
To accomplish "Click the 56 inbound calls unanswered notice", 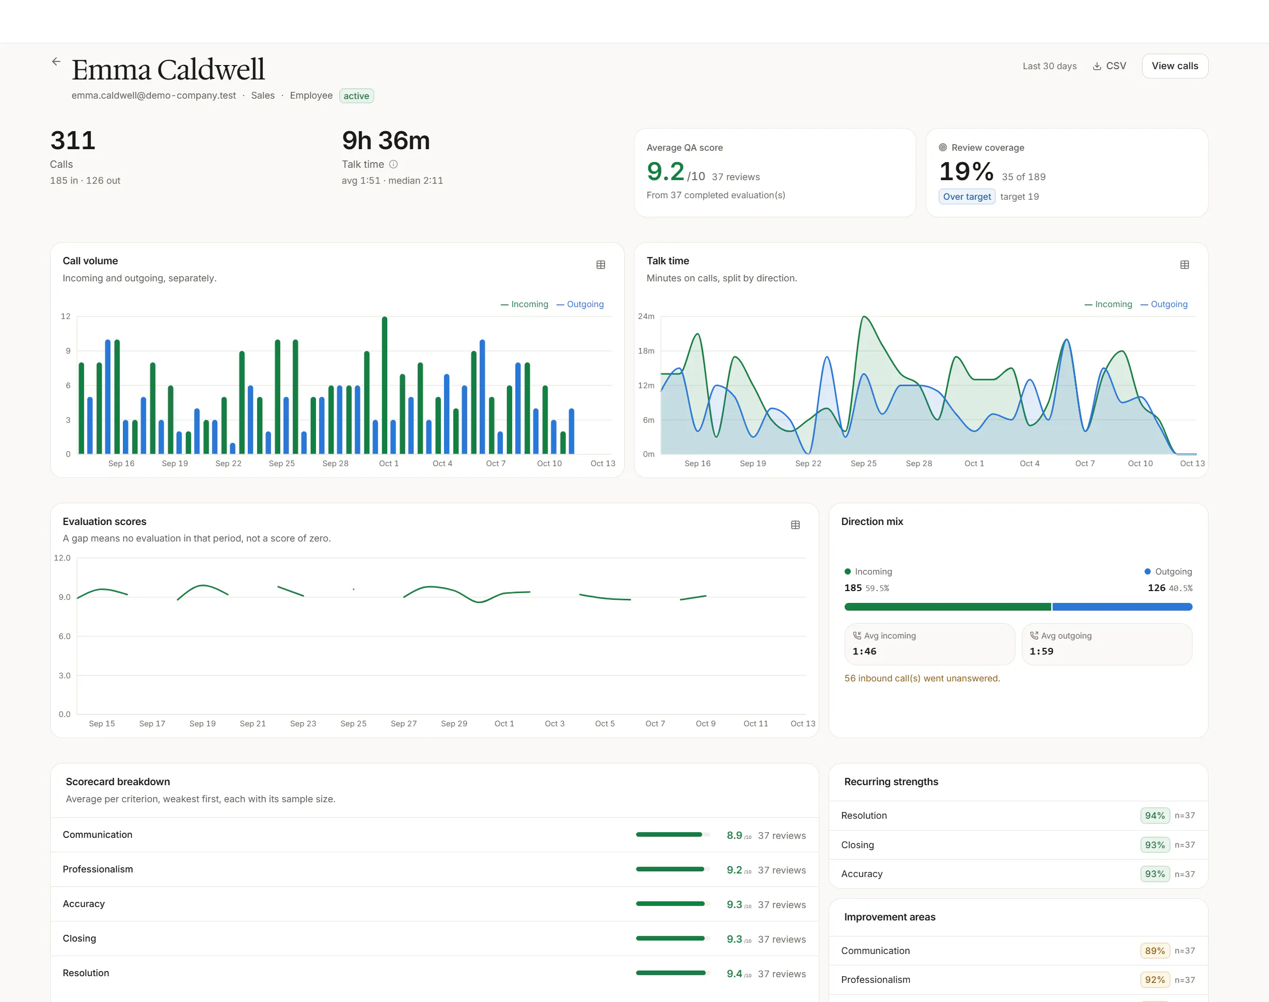I will coord(922,678).
